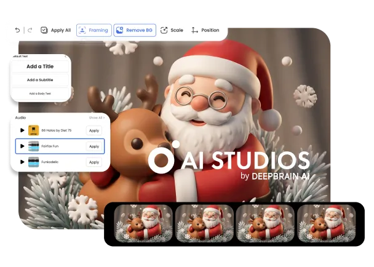This screenshot has height=267, width=374.
Task: Choose the Scale tool
Action: pos(172,30)
